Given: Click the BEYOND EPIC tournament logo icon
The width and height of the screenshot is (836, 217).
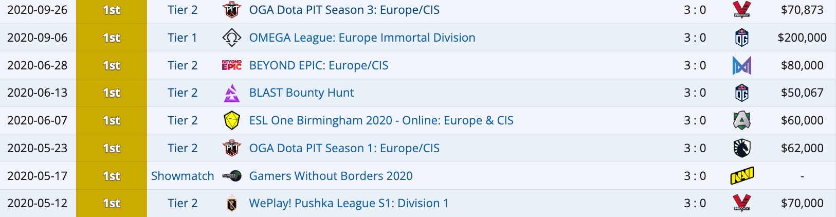Looking at the screenshot, I should pos(232,65).
